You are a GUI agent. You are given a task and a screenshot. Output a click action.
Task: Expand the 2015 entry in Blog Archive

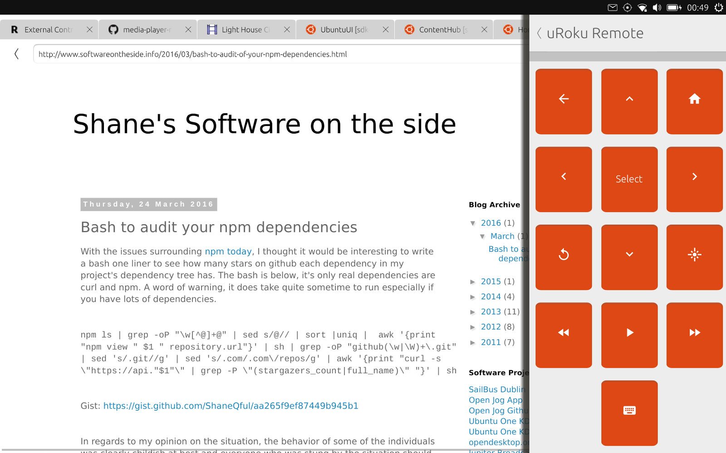[x=474, y=281]
